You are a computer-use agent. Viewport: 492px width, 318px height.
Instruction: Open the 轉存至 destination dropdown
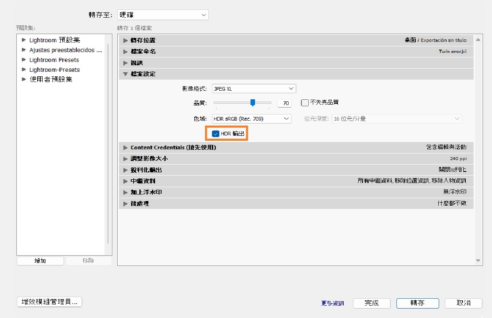pyautogui.click(x=163, y=14)
